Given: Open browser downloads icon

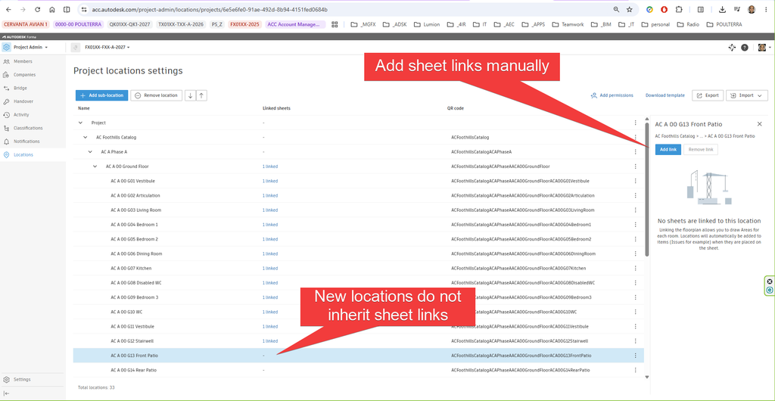Looking at the screenshot, I should 722,9.
